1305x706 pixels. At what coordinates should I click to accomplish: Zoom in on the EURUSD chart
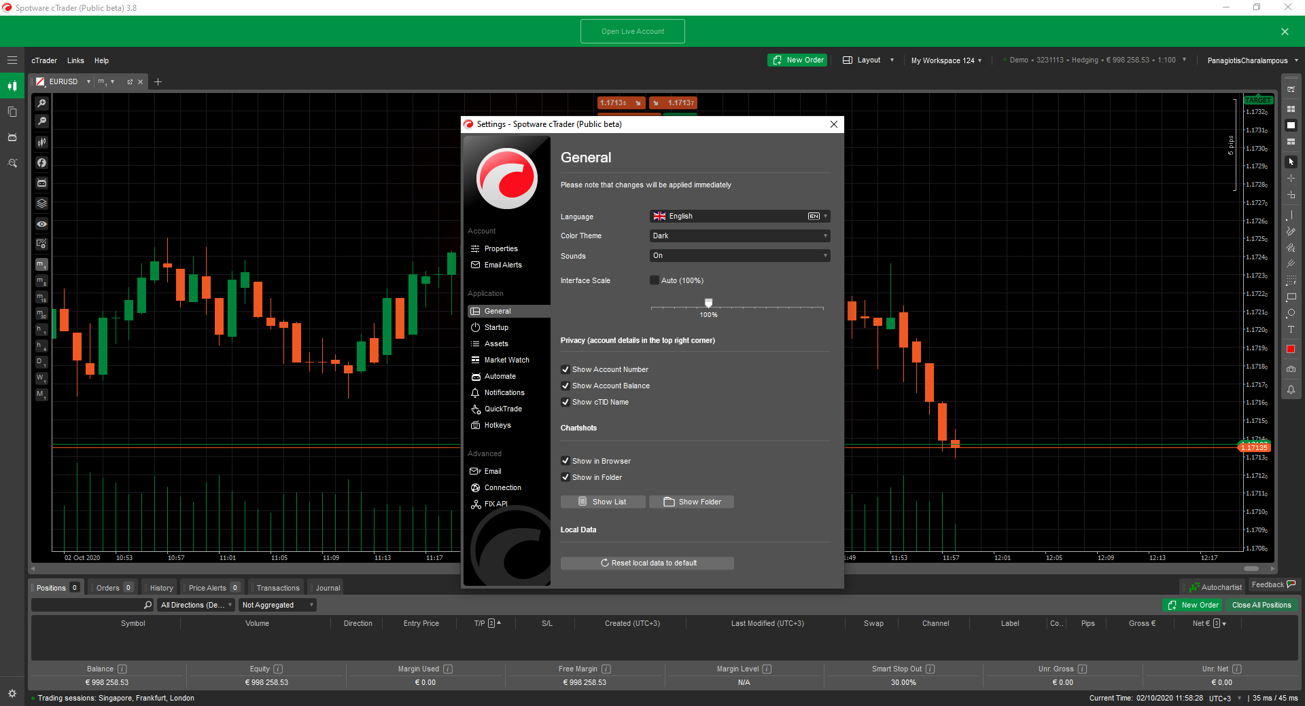(41, 103)
